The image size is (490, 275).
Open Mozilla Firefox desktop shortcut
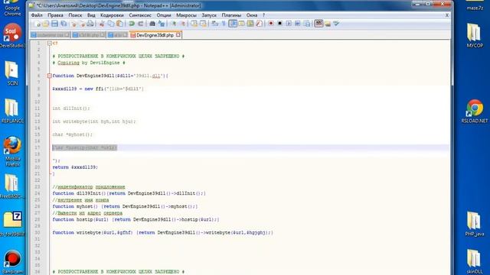[12, 151]
